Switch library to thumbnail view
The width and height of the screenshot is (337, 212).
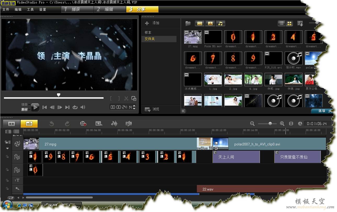click(289, 23)
